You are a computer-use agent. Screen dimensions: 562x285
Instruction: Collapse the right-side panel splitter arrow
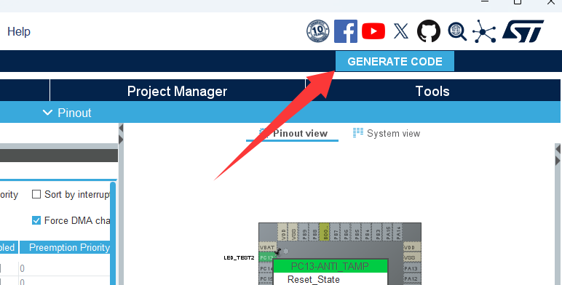(558, 160)
